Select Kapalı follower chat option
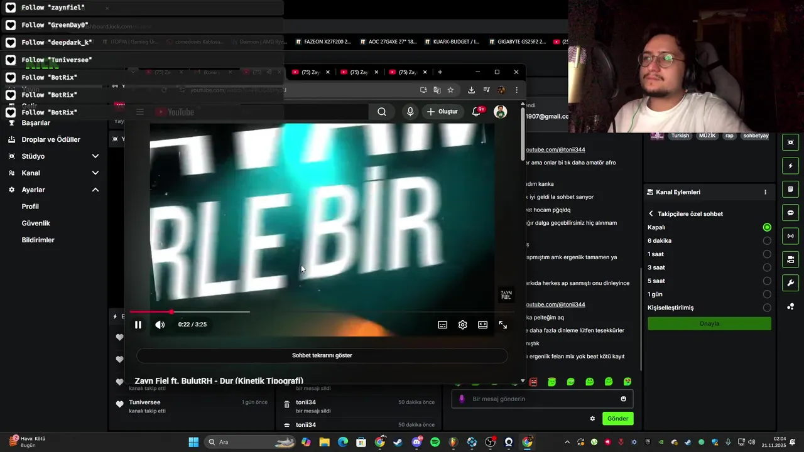804x452 pixels. [x=767, y=227]
